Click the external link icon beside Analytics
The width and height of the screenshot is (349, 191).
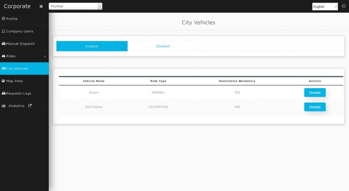point(30,106)
